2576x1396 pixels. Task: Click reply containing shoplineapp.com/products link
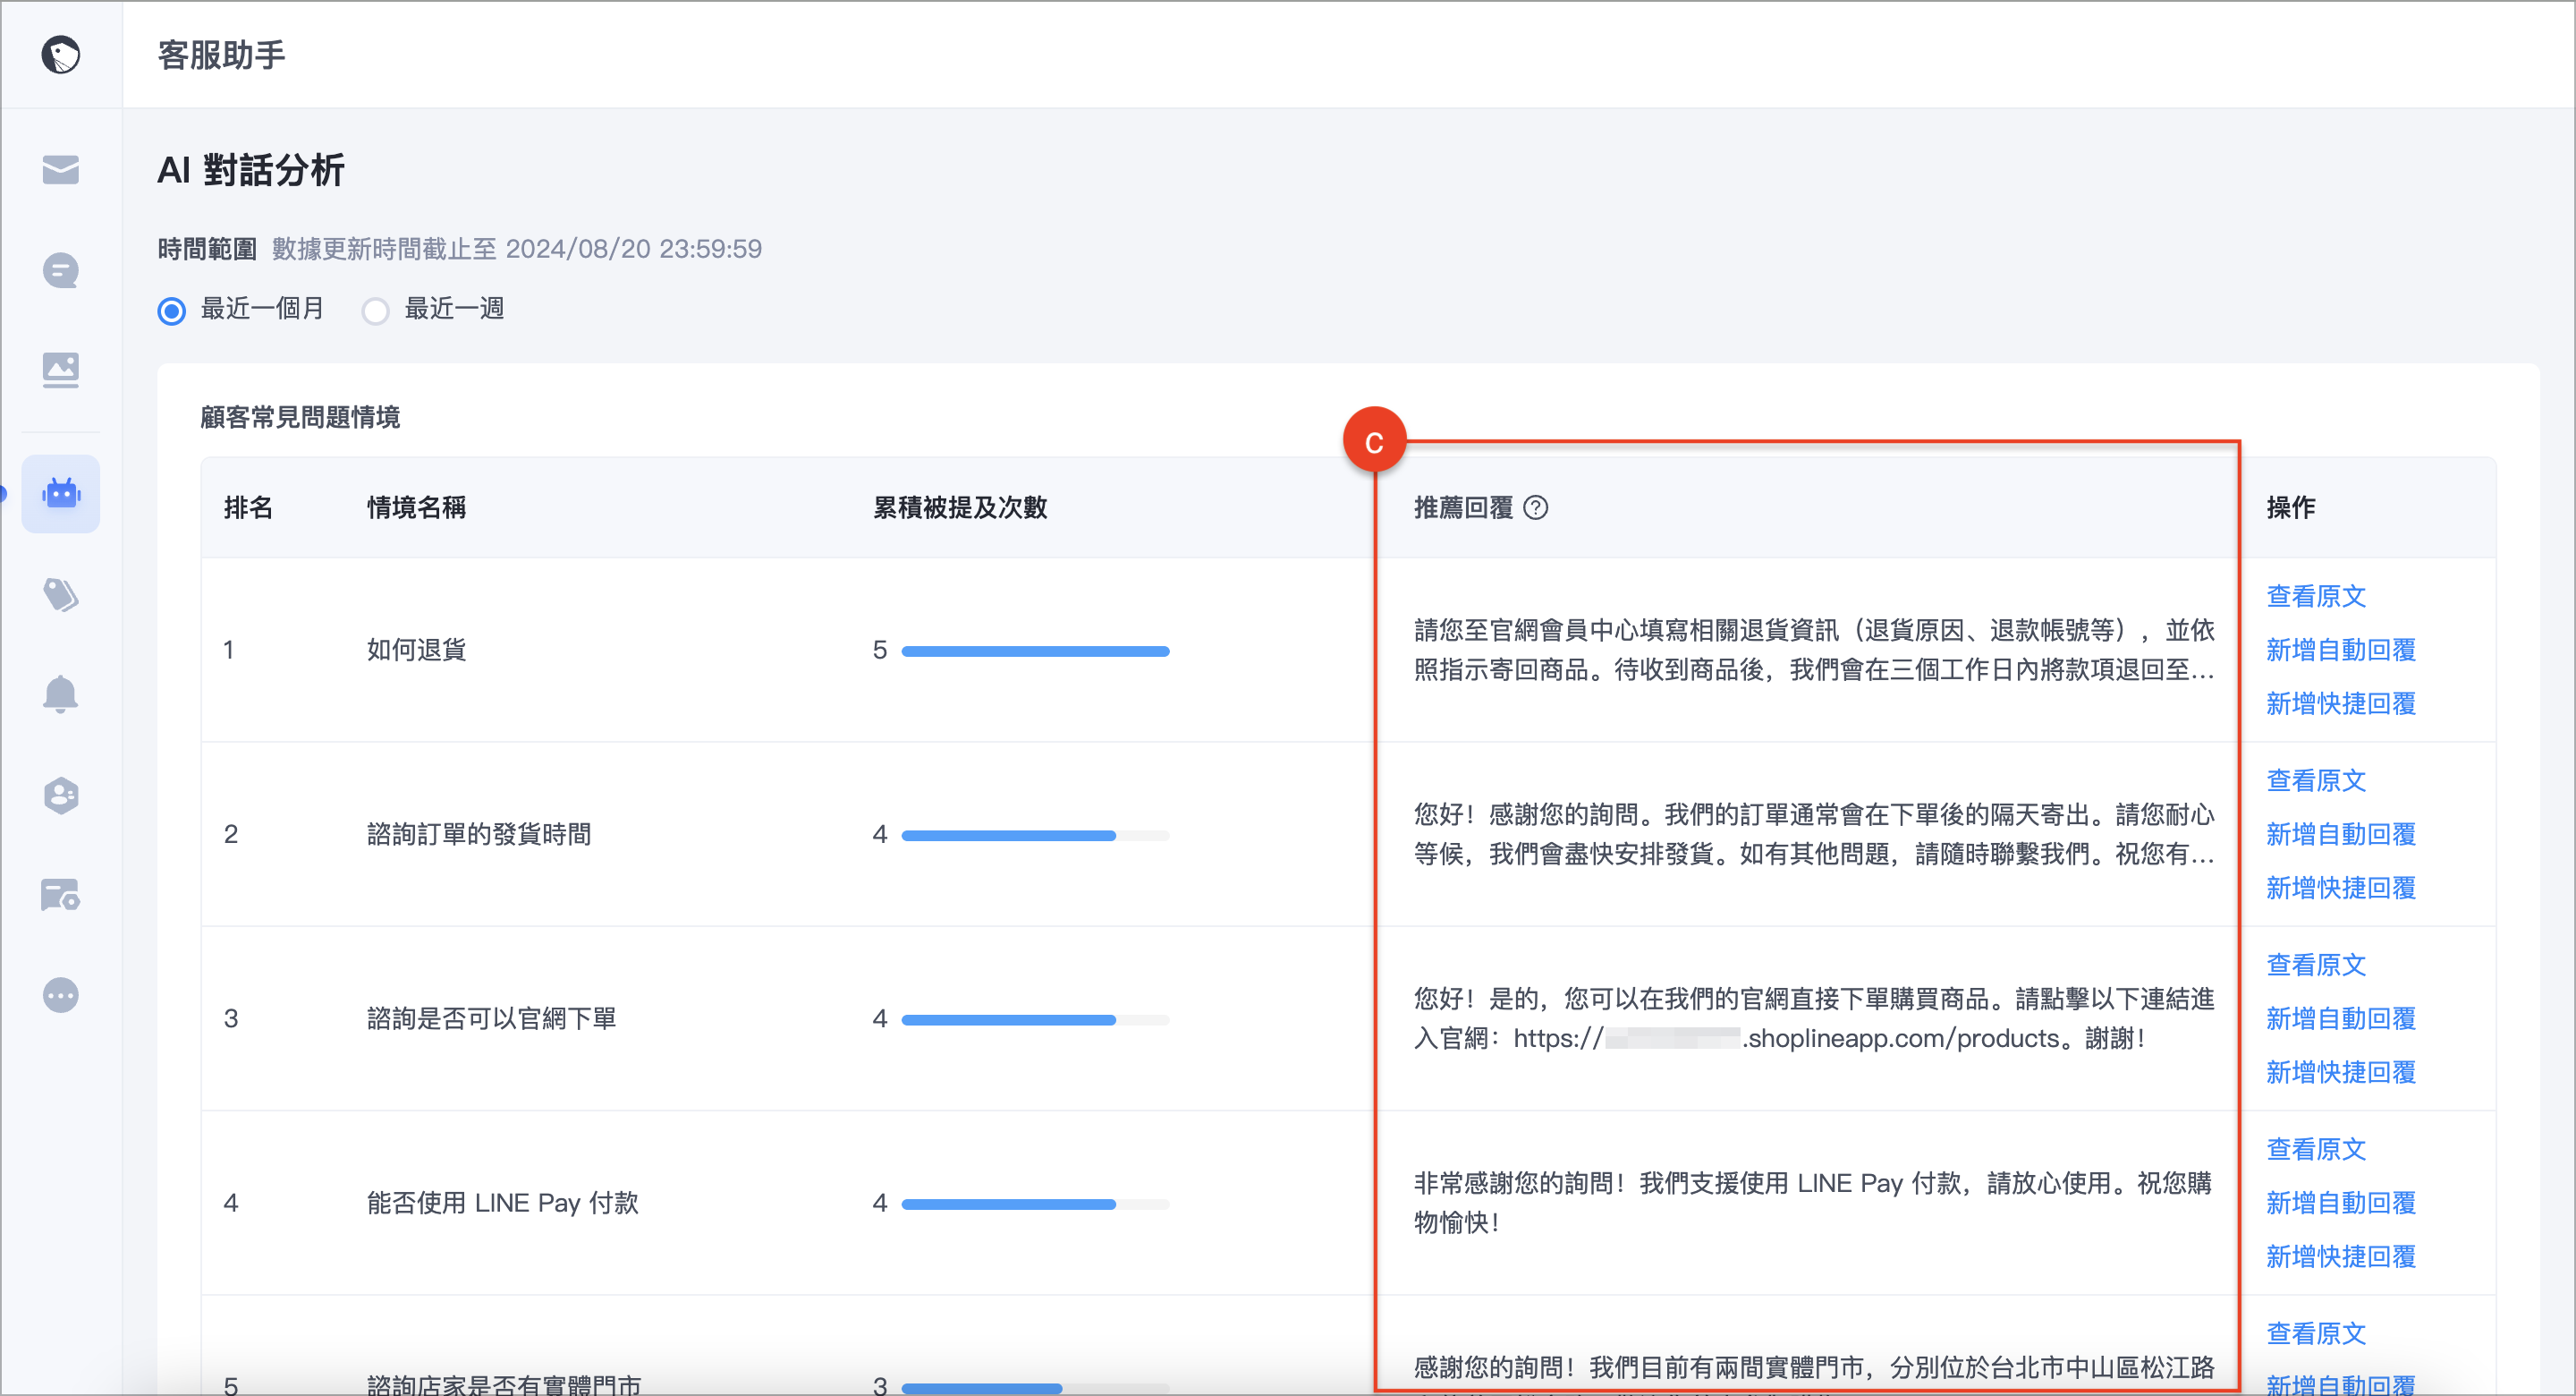(1814, 1018)
